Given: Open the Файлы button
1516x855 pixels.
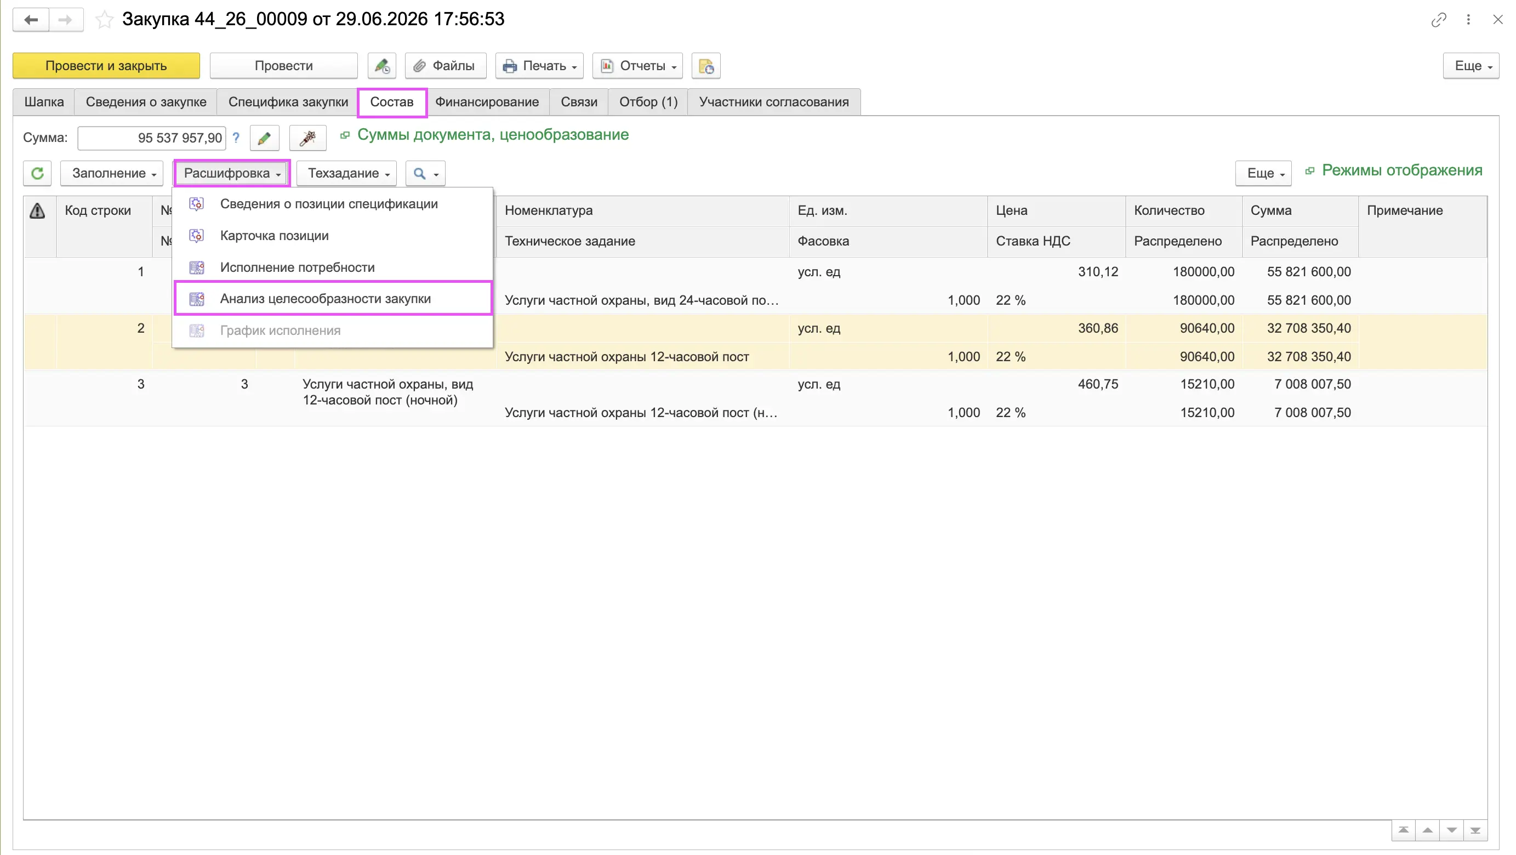Looking at the screenshot, I should (x=446, y=66).
